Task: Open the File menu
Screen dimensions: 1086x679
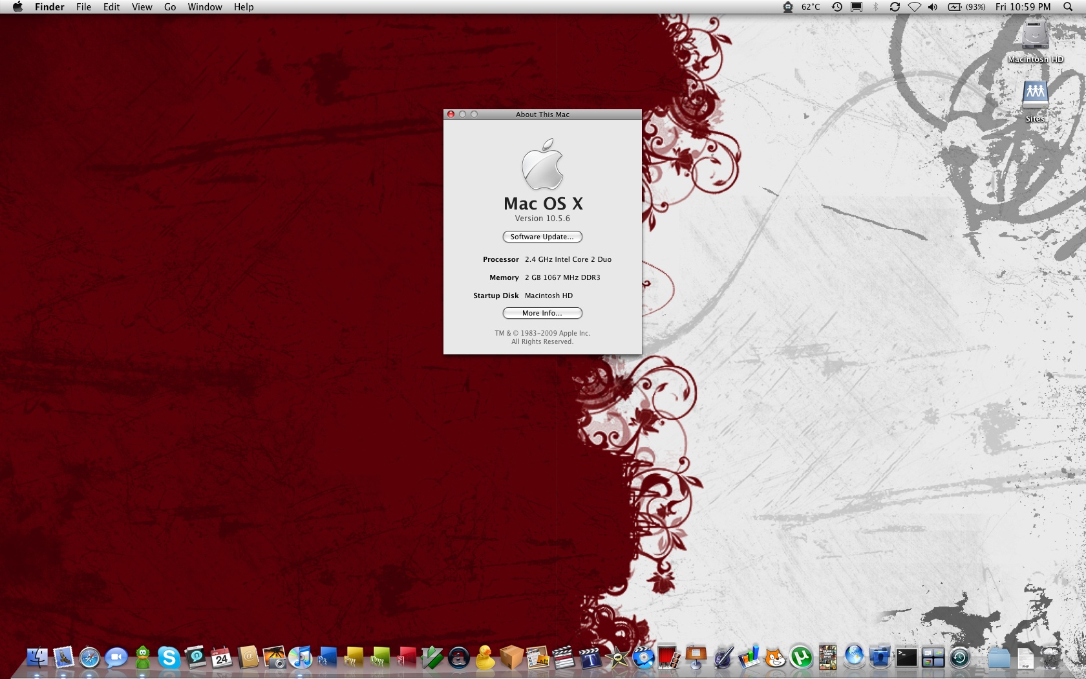Action: pos(83,6)
